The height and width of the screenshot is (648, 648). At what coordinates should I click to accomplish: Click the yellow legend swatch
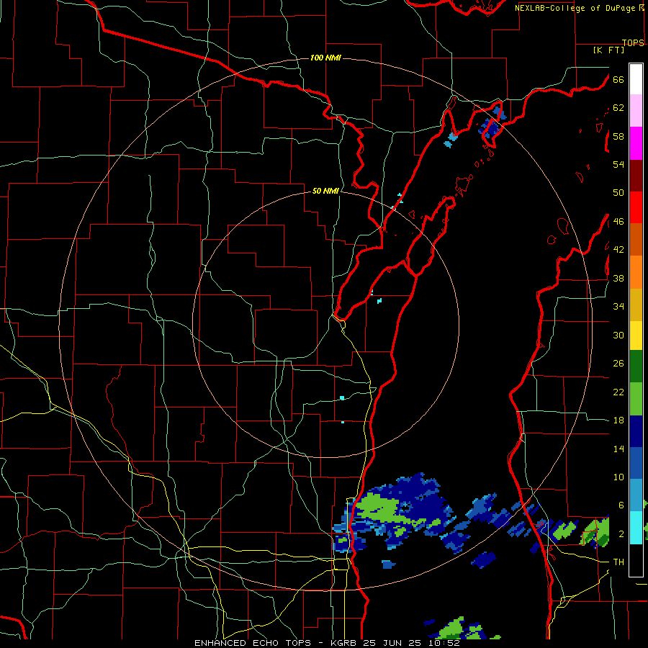click(x=636, y=336)
